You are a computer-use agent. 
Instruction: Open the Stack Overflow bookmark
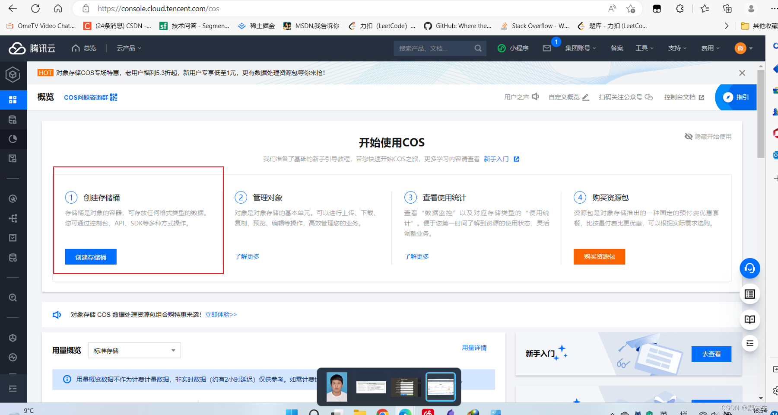(535, 26)
